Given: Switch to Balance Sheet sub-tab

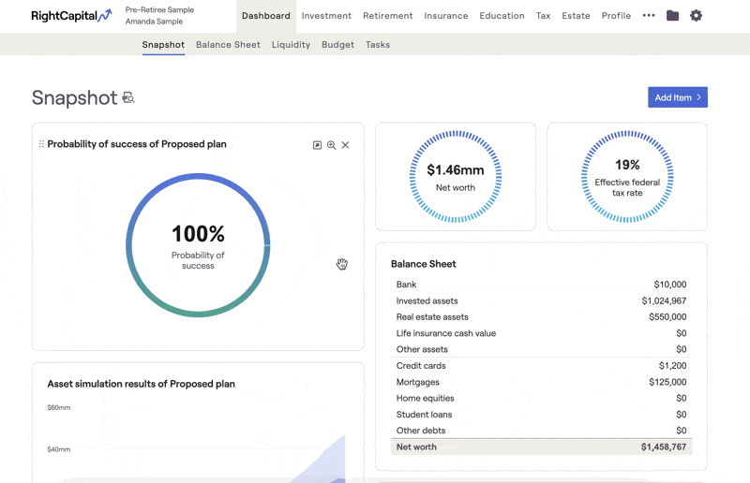Looking at the screenshot, I should pos(228,44).
